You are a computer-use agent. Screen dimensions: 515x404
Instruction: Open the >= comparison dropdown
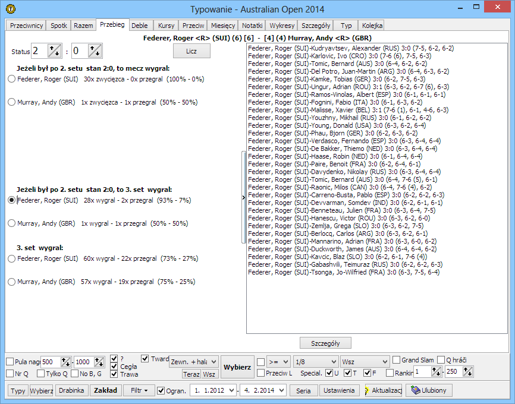coord(278,362)
